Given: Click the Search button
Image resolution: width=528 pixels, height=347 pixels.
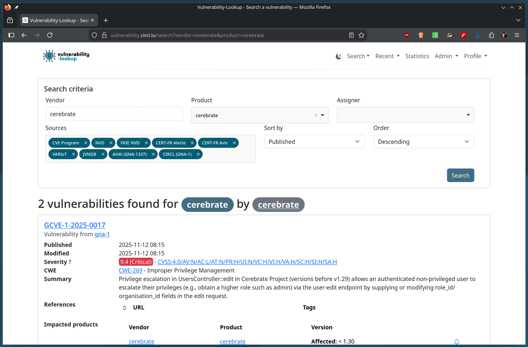Looking at the screenshot, I should coord(460,175).
